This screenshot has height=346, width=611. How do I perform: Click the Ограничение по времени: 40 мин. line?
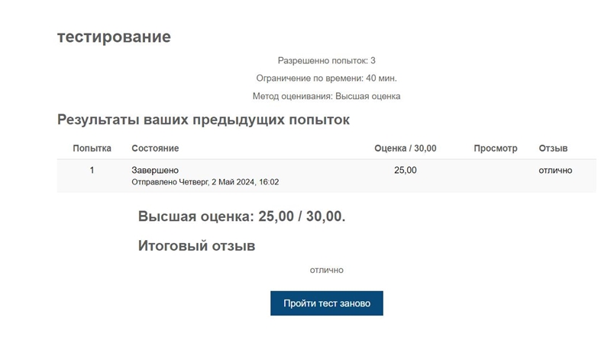[x=327, y=78]
